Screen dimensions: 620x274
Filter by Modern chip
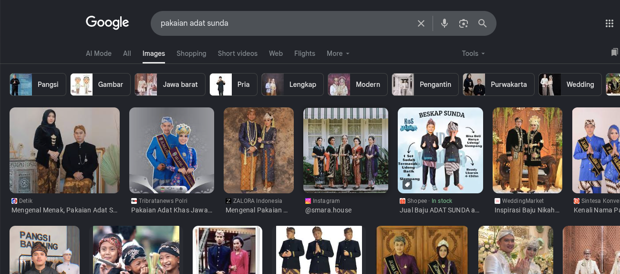[358, 84]
